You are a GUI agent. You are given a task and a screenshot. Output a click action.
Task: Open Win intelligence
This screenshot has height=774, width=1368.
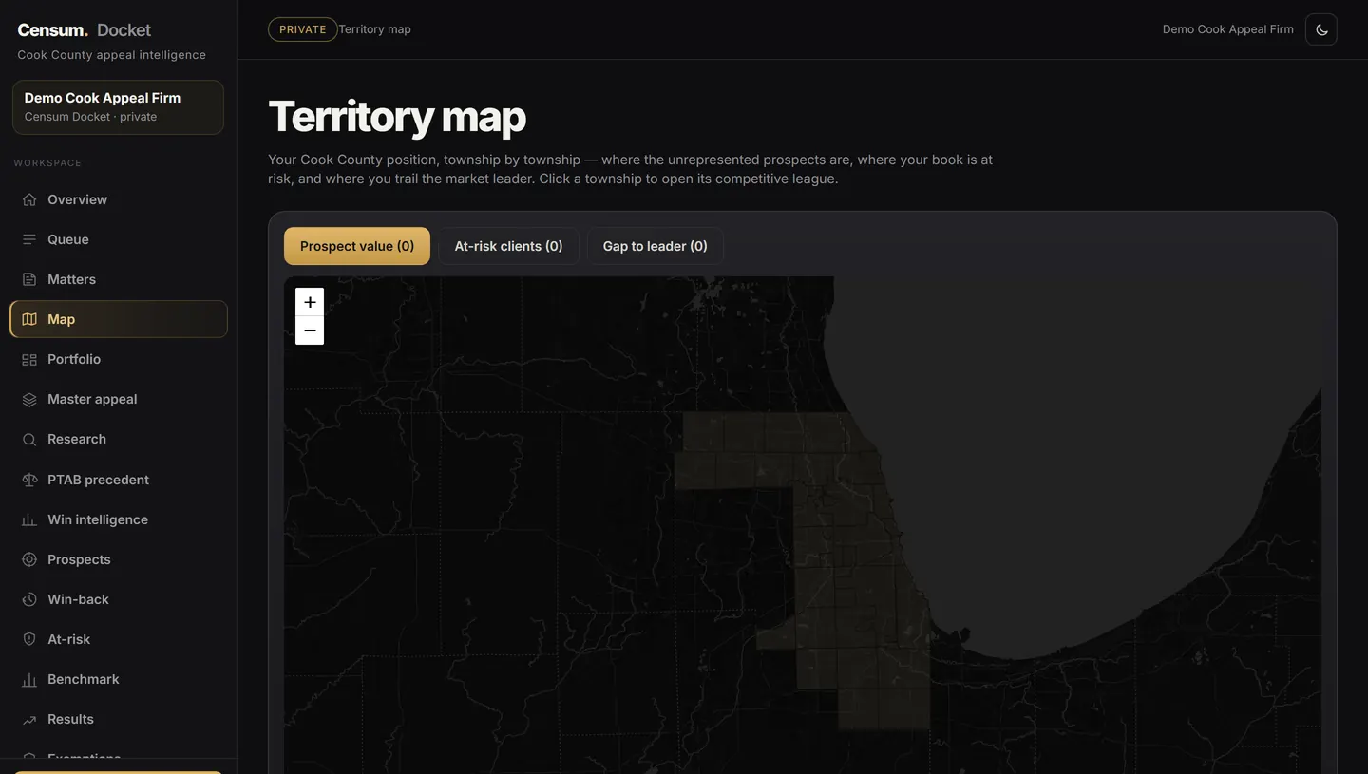click(119, 519)
